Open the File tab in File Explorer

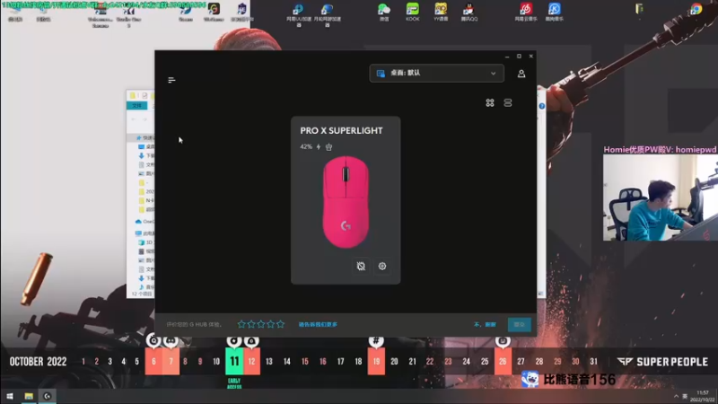point(137,106)
